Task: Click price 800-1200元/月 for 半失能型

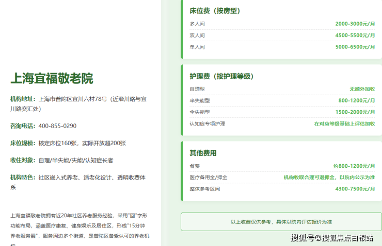Action: [357, 100]
